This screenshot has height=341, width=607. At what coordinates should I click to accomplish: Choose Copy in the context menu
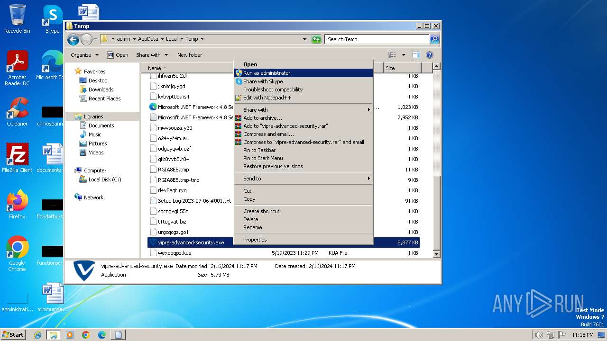(x=303, y=199)
